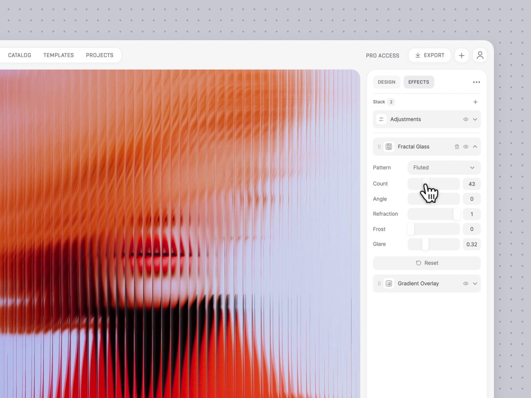Expand the Adjustments section
The height and width of the screenshot is (398, 531).
tap(475, 119)
